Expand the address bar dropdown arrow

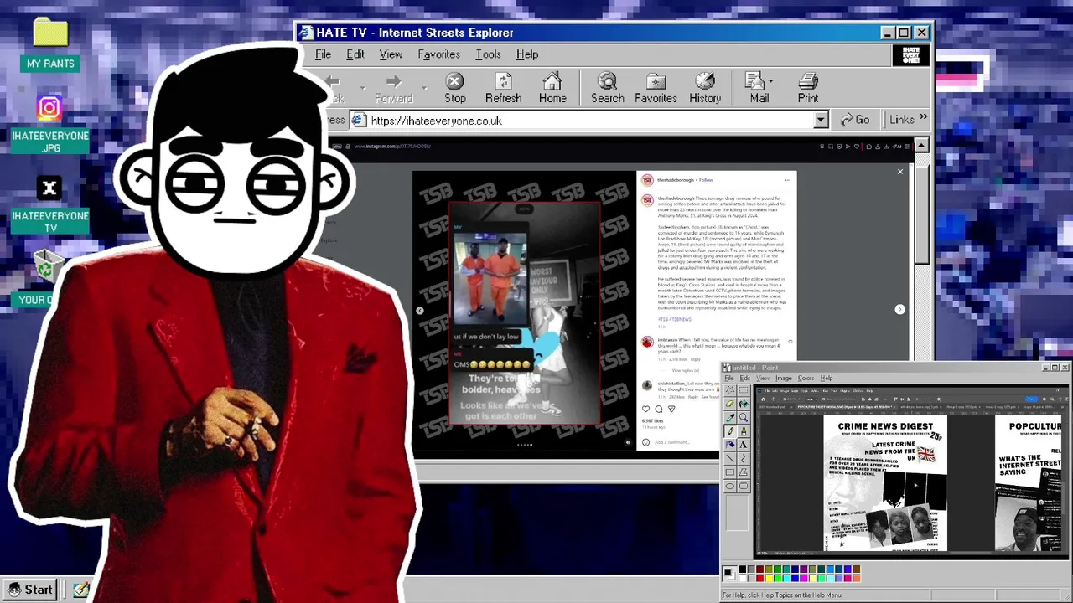point(821,121)
